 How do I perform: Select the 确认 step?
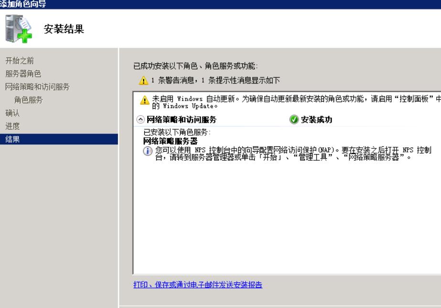12,113
